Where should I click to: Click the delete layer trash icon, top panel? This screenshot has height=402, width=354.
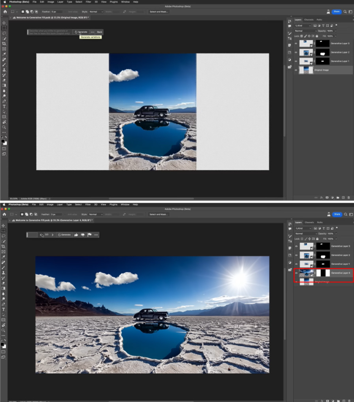coord(349,198)
